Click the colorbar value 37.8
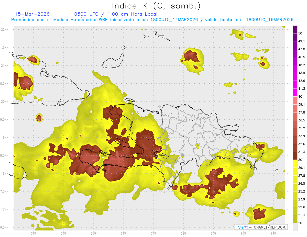The width and height of the screenshot is (307, 237). pos(302,112)
